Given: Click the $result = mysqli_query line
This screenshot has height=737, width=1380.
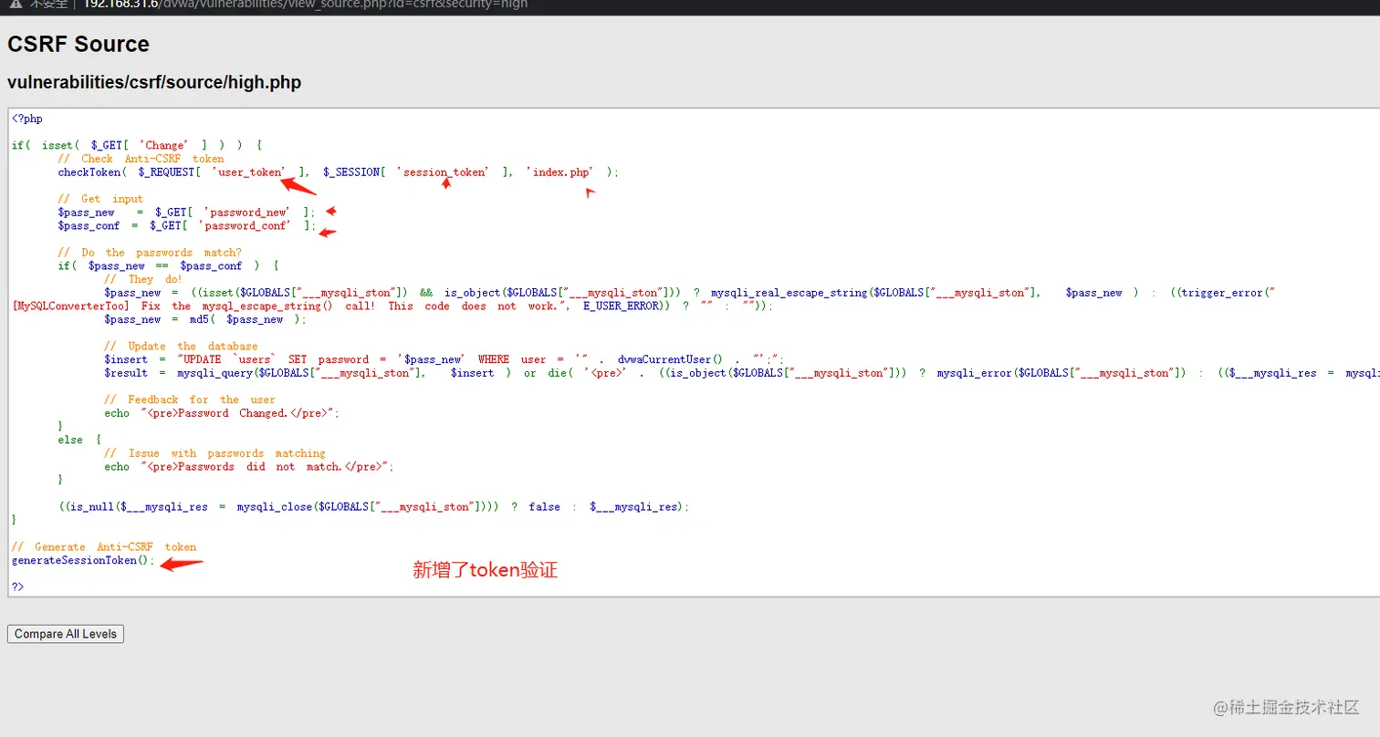Looking at the screenshot, I should pyautogui.click(x=741, y=373).
